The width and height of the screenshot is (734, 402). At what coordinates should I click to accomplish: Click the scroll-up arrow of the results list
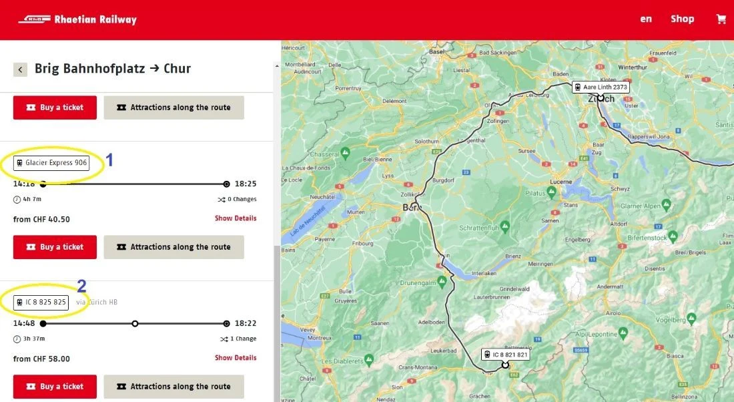pyautogui.click(x=277, y=66)
